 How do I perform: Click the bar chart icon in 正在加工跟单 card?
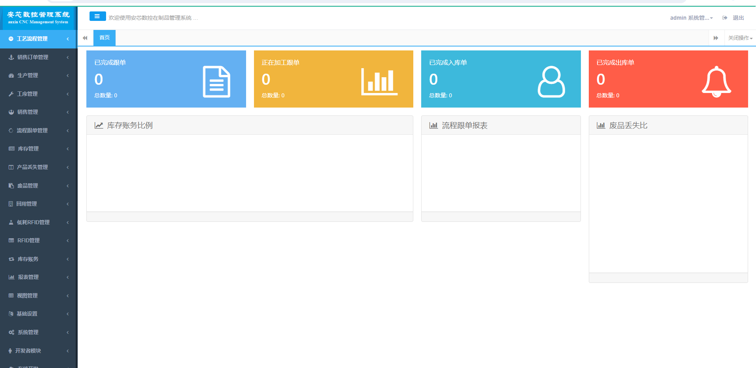tap(379, 82)
